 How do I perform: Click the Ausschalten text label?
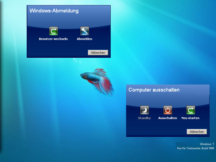click(x=167, y=118)
